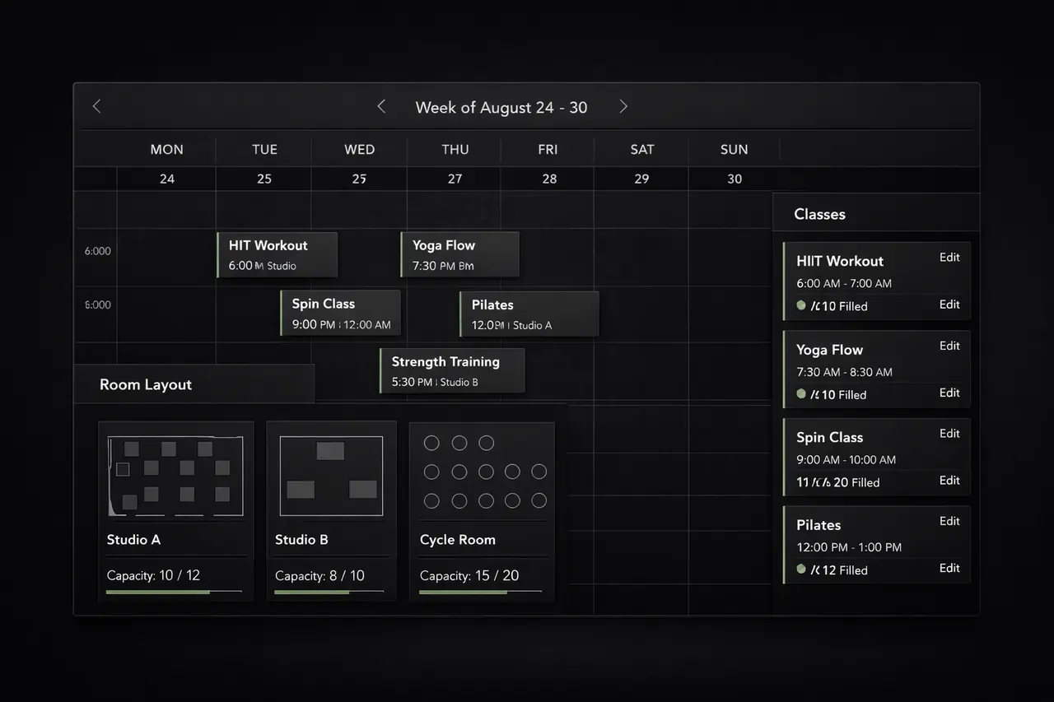Click the Cycle Room capacity bar
This screenshot has width=1054, height=702.
[482, 593]
